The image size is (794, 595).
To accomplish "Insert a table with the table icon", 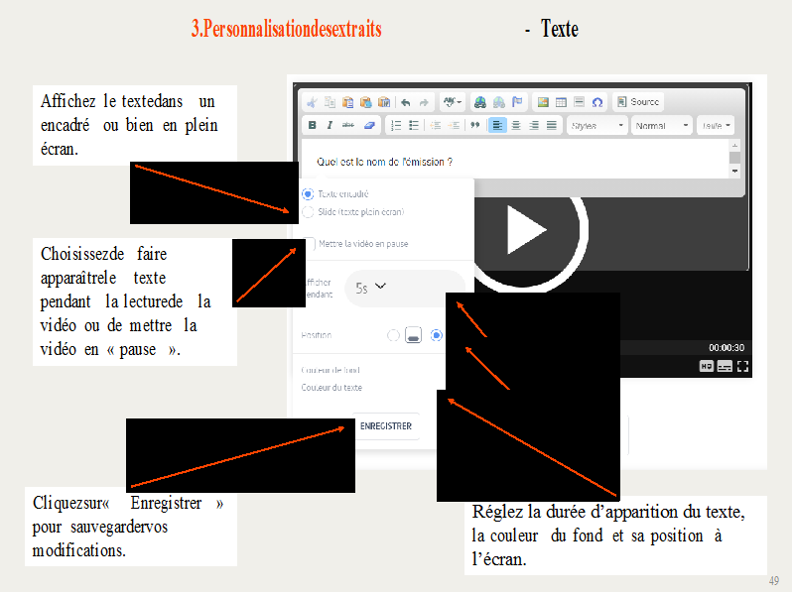I will tap(561, 102).
